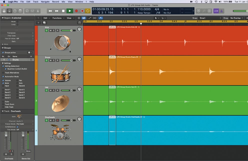Click the Fast Forward transport button
248x161 pixels.
57,11
